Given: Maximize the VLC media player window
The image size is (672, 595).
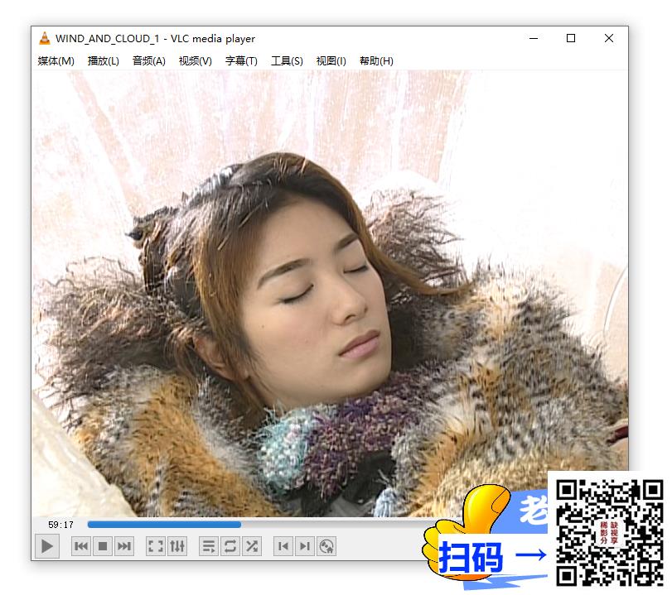Looking at the screenshot, I should coord(571,39).
